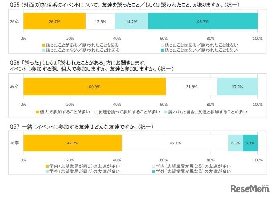Select the orange 42.2% bar in Q57
This screenshot has width=275, height=198.
pos(73,142)
